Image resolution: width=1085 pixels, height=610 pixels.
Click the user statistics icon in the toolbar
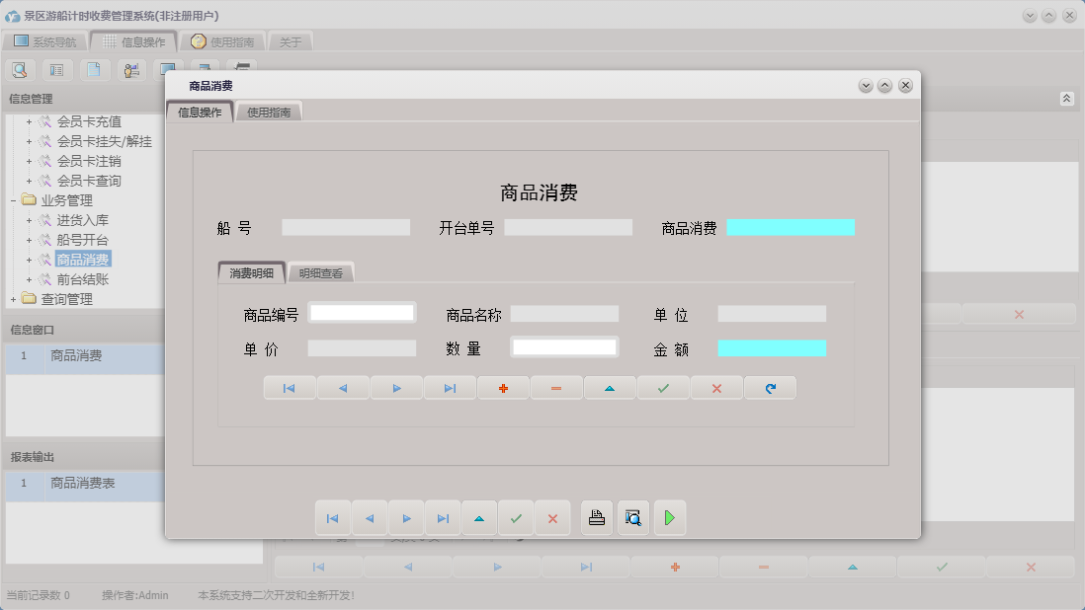coord(130,69)
